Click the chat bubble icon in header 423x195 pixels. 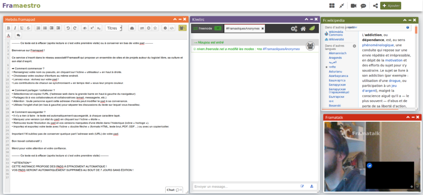(x=364, y=6)
